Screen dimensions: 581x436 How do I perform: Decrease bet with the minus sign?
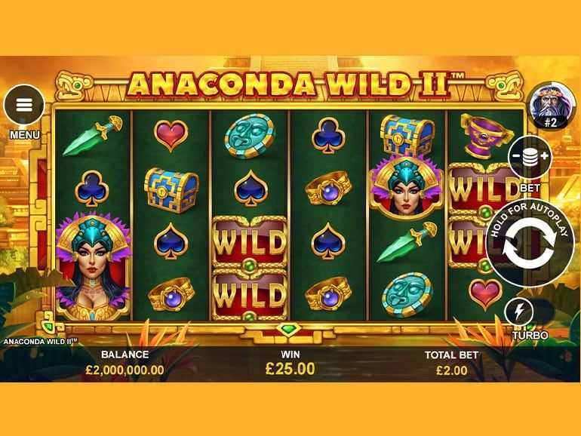pyautogui.click(x=515, y=156)
